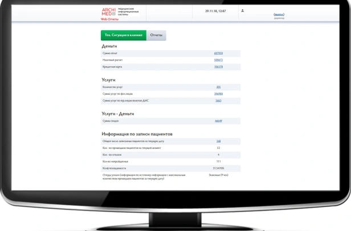Viewport: 351px width, 231px height.
Task: Open the Кредитная карта value 106378
Action: tap(218, 67)
